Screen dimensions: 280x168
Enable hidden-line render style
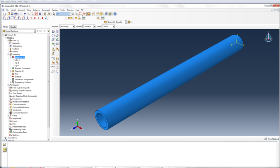pyautogui.click(x=97, y=14)
